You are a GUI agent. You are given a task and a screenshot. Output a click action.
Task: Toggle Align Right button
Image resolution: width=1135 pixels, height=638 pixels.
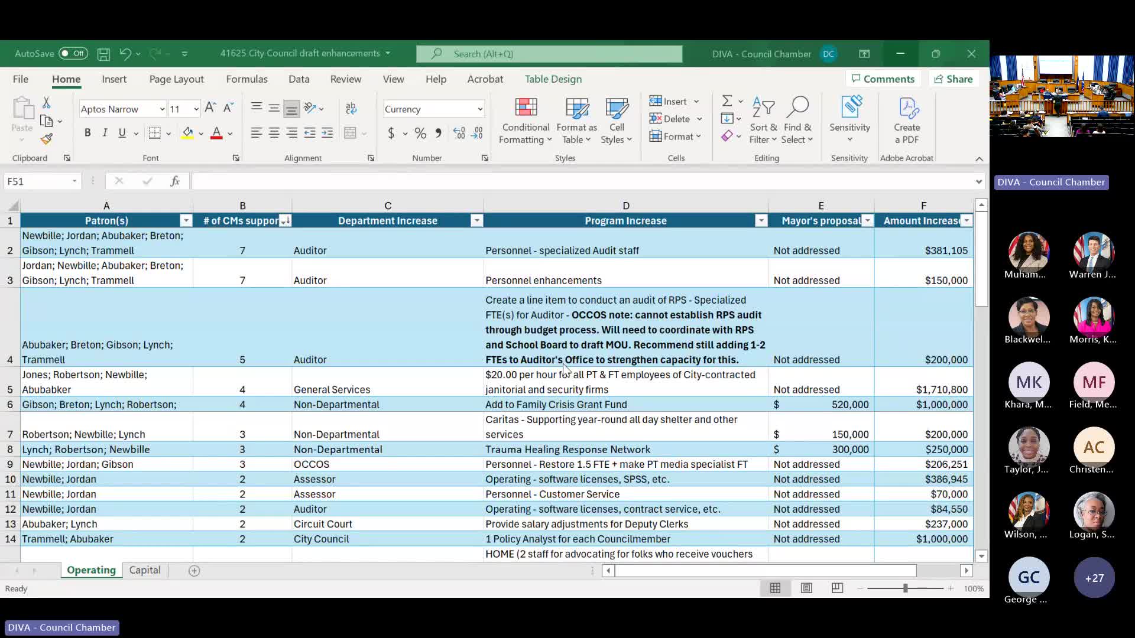click(x=291, y=133)
